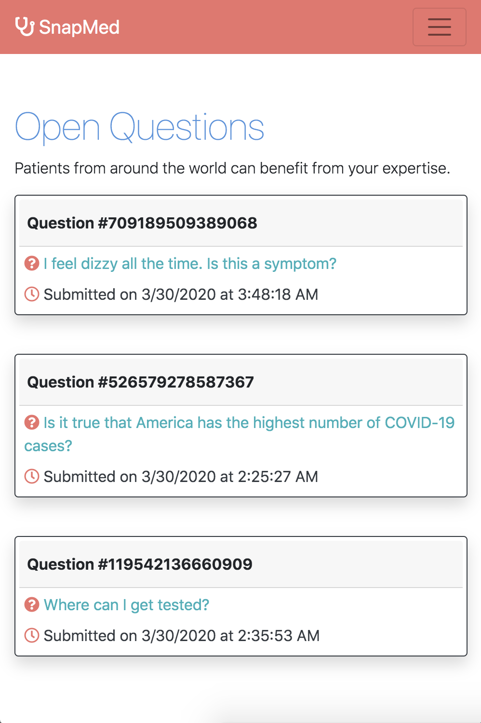This screenshot has height=723, width=481.
Task: Click question mark icon beside tested question
Action: 32,605
